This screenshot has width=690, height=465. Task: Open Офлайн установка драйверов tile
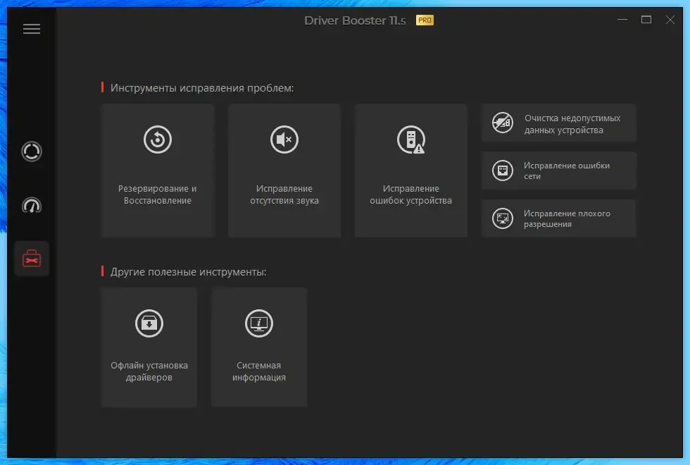pyautogui.click(x=149, y=347)
